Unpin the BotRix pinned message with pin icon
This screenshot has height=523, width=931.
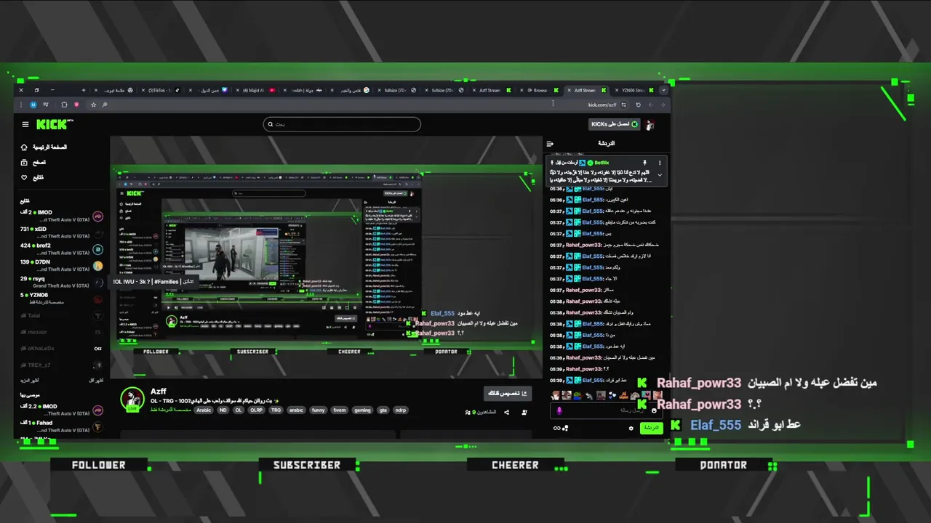click(644, 163)
